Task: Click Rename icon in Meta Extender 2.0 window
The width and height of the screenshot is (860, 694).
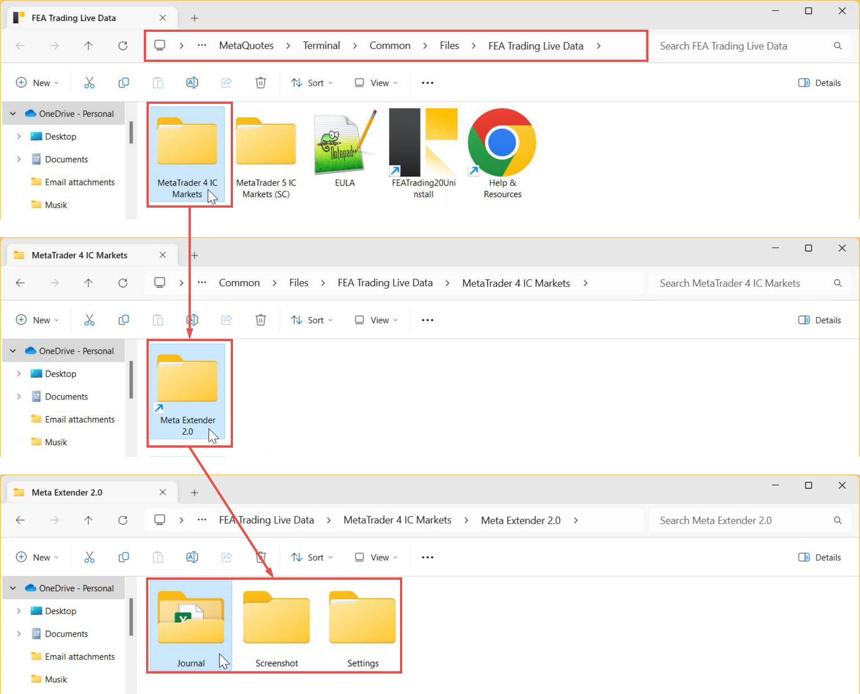Action: (192, 557)
